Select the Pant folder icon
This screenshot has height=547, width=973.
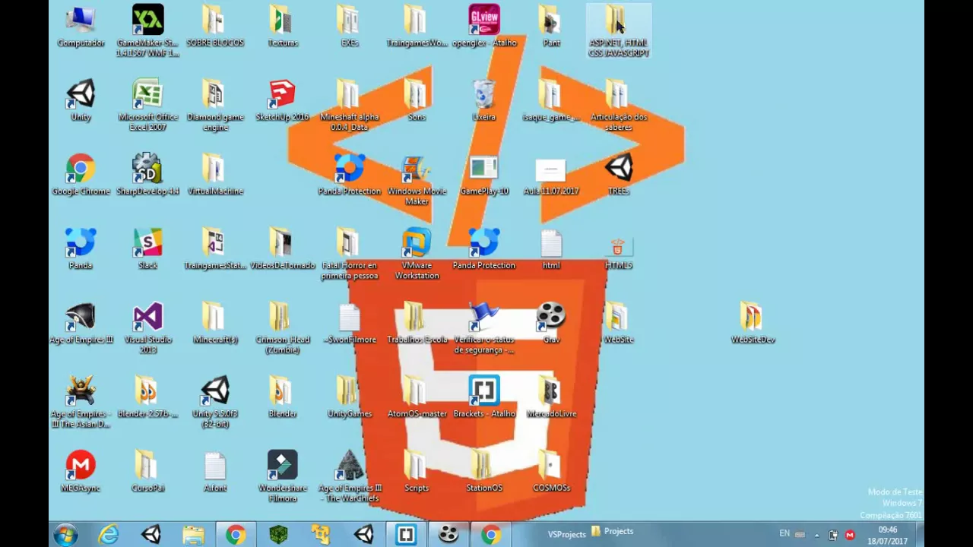pyautogui.click(x=551, y=27)
